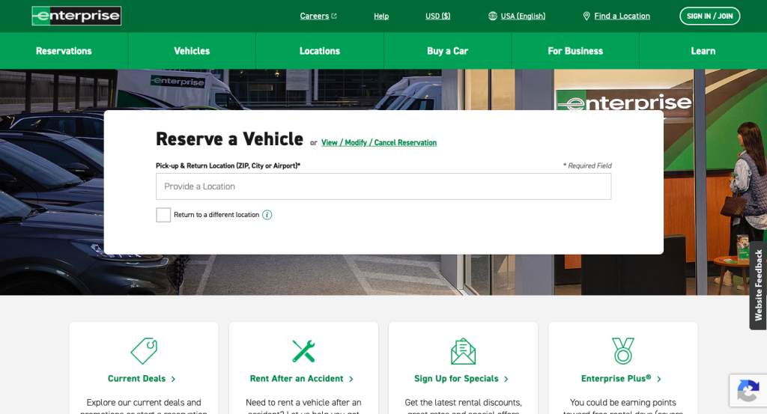The width and height of the screenshot is (767, 414).
Task: Open the Reservations menu
Action: 64,51
